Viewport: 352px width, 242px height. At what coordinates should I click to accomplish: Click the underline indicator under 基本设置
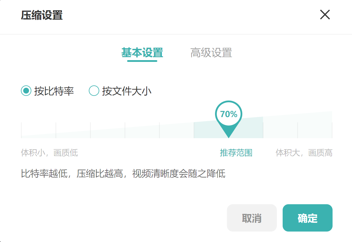point(143,61)
